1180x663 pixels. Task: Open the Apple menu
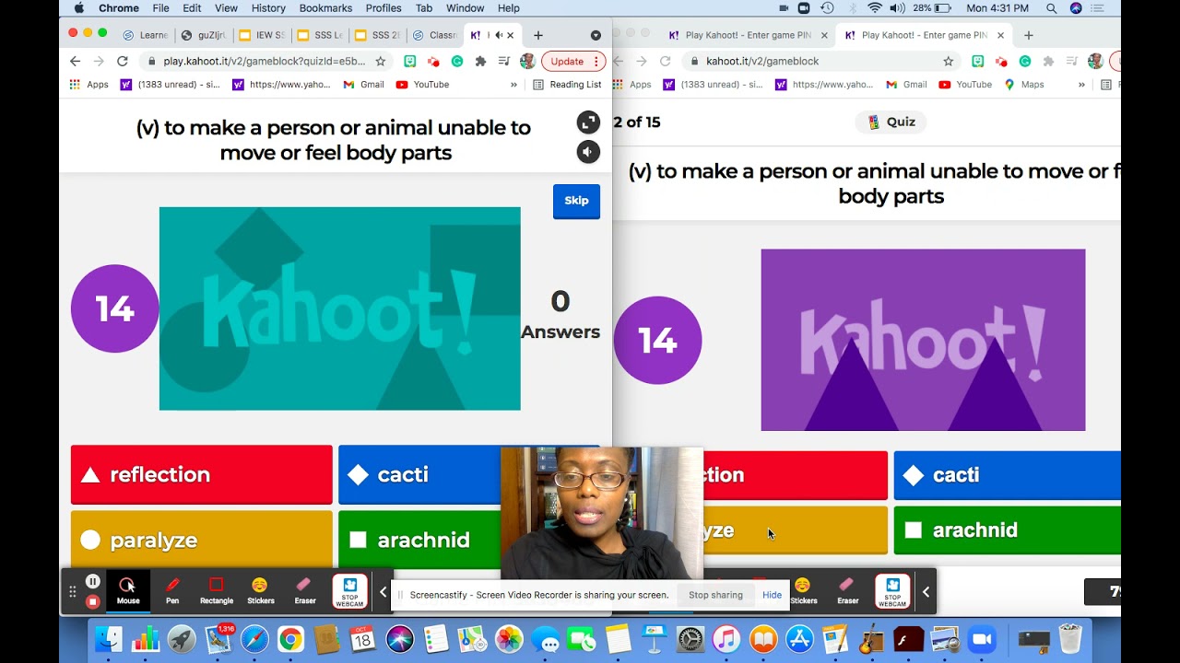78,8
